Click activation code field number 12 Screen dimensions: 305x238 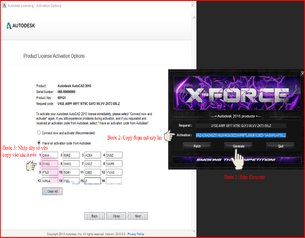(114, 172)
